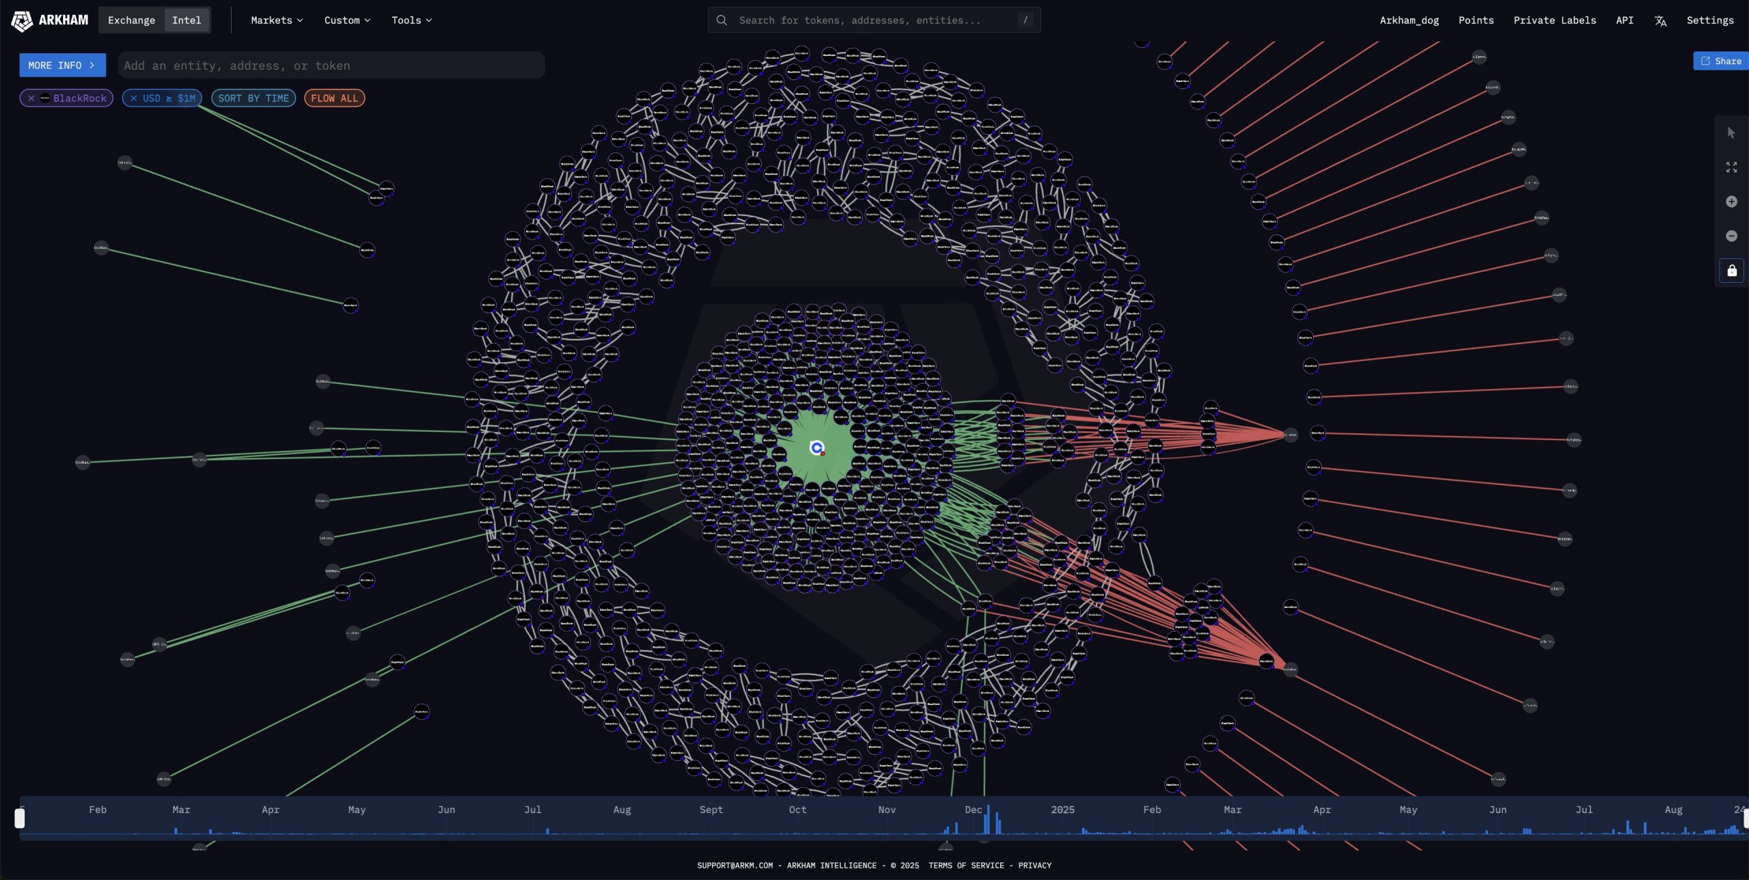
Task: Click the BlackRock label in filter chip
Action: click(80, 98)
